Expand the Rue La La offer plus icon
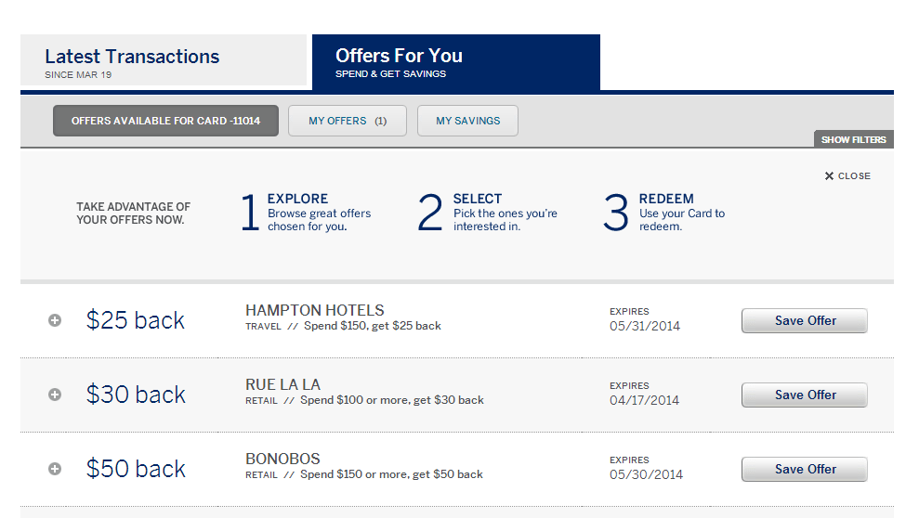The image size is (906, 518). [x=55, y=395]
